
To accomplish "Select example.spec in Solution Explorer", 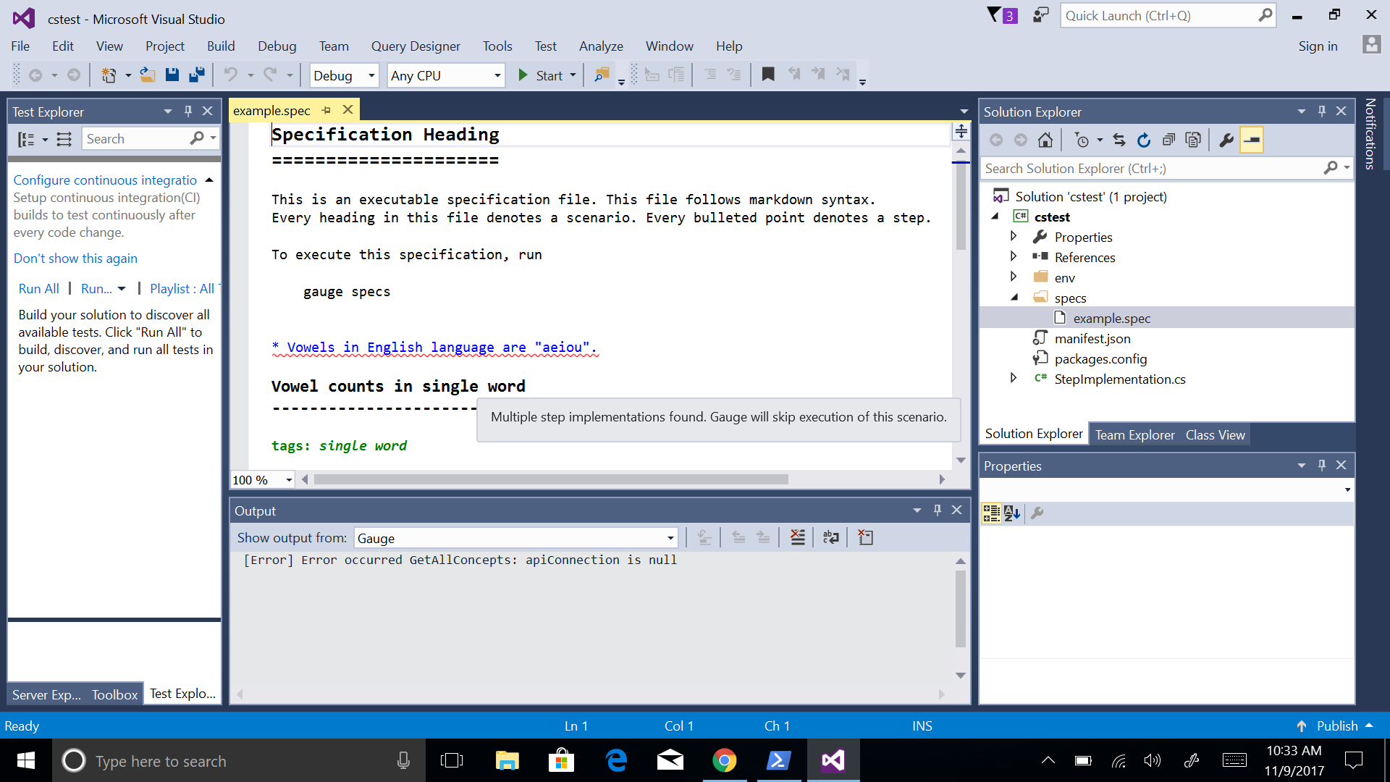I will [1112, 318].
